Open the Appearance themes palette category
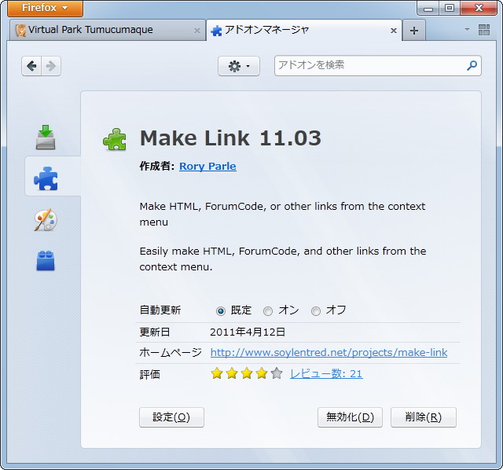 click(46, 220)
